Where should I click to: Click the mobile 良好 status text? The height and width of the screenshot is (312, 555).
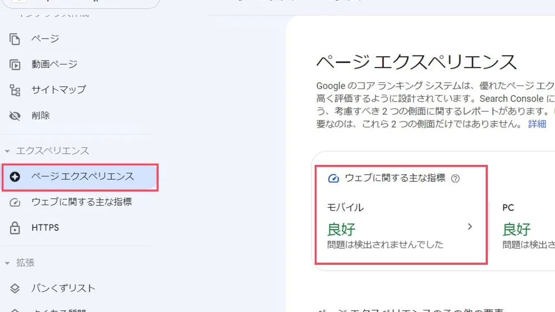341,229
